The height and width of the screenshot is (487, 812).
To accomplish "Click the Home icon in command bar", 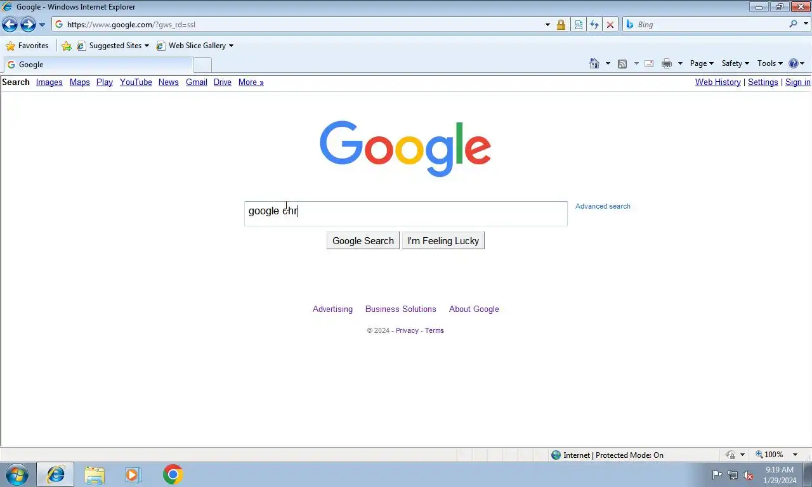I will [594, 63].
